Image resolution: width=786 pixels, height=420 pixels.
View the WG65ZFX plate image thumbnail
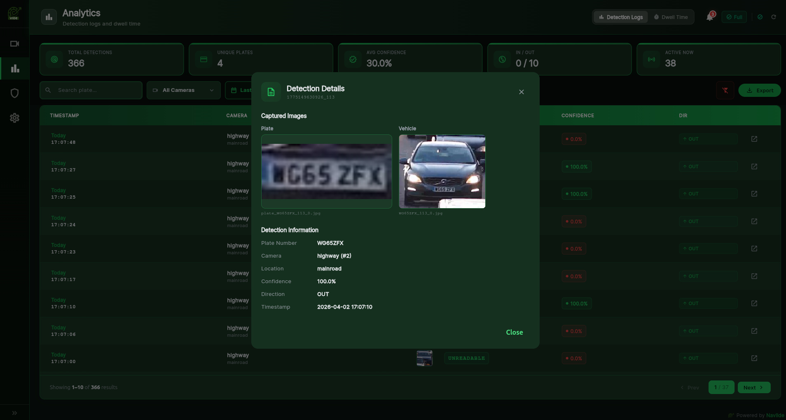coord(326,171)
